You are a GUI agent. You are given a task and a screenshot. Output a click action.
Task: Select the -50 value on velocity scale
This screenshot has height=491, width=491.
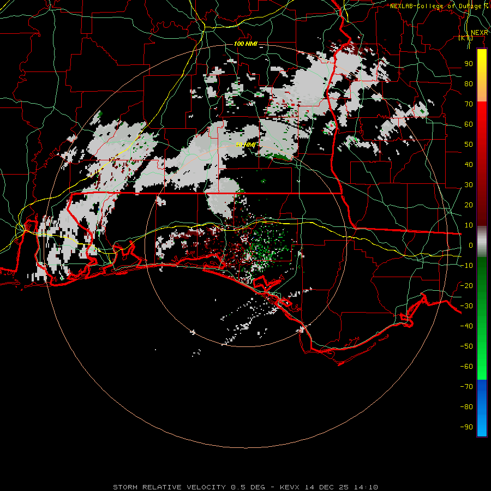[466, 346]
